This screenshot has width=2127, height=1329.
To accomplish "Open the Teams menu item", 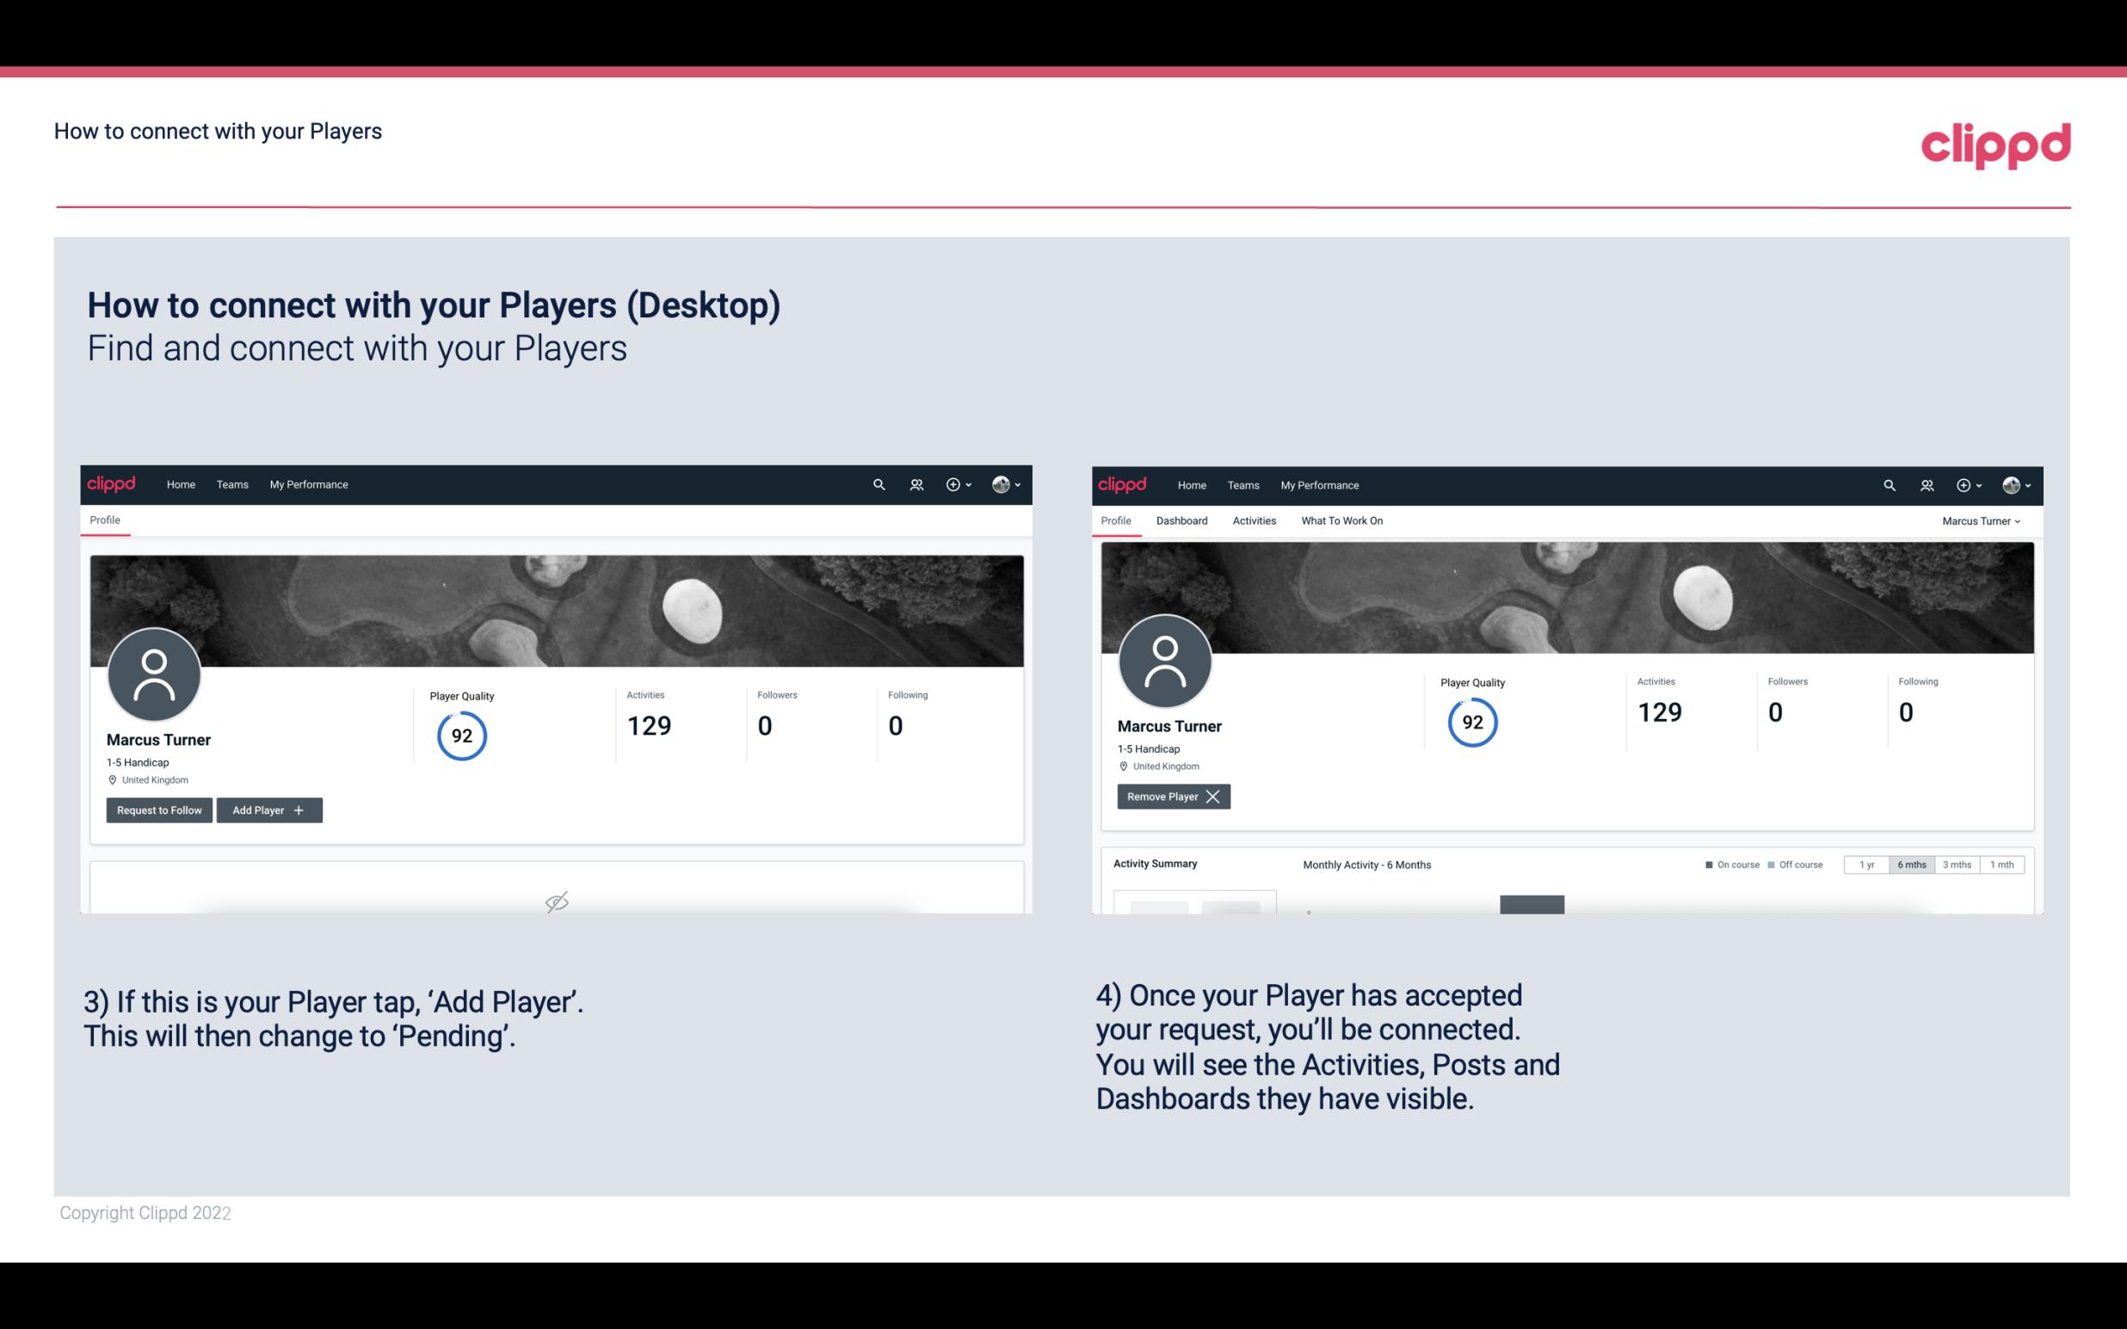I will tap(230, 483).
